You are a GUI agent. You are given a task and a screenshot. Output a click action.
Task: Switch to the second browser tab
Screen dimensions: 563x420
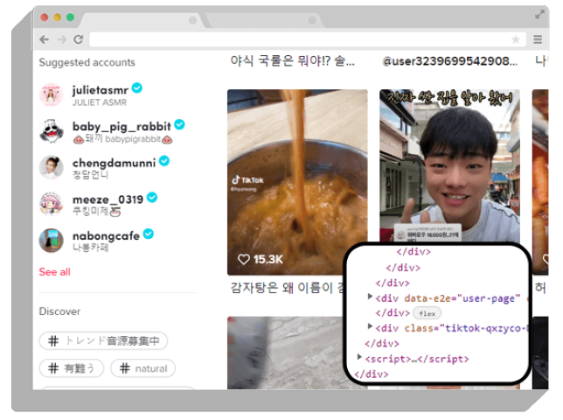(x=264, y=20)
